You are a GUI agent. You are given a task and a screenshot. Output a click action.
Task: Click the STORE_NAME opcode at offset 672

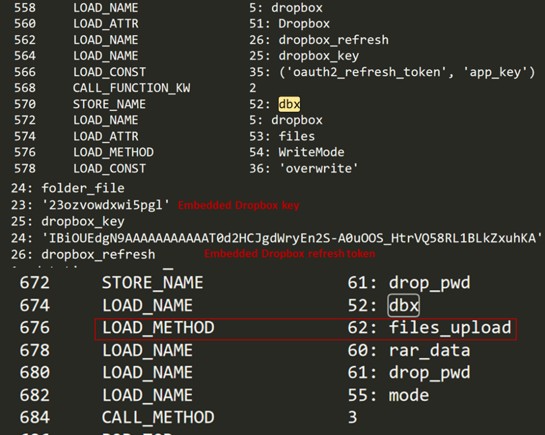click(x=153, y=283)
